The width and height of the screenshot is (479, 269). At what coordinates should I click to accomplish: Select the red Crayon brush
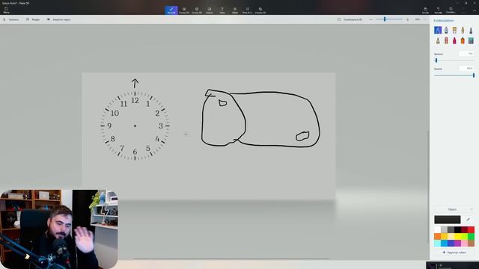point(454,40)
